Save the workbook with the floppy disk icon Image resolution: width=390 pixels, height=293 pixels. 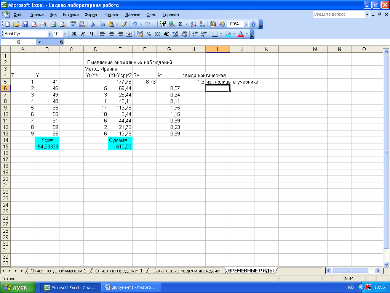(25, 24)
